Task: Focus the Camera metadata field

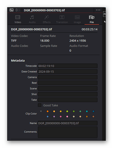Action: [x=68, y=77]
